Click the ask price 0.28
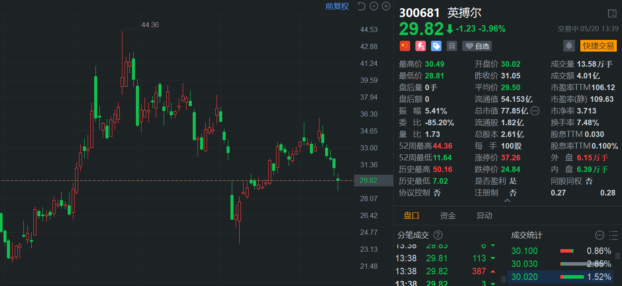The width and height of the screenshot is (622, 286). [608, 193]
